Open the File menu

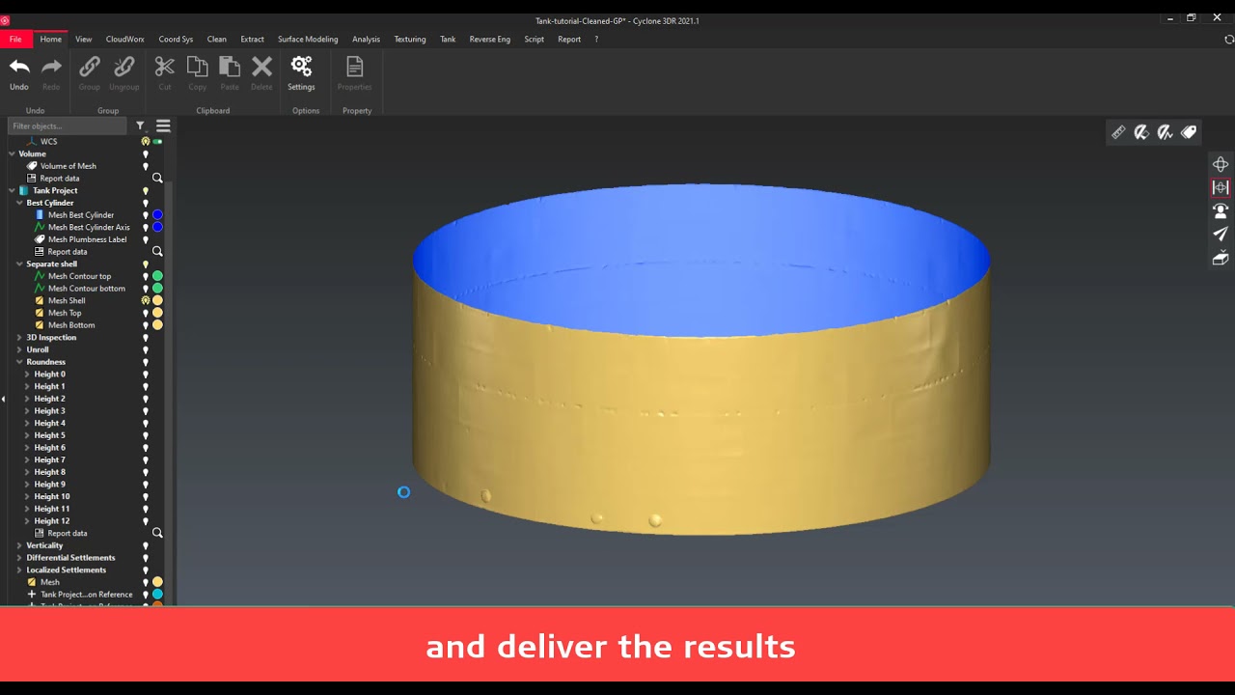[15, 40]
